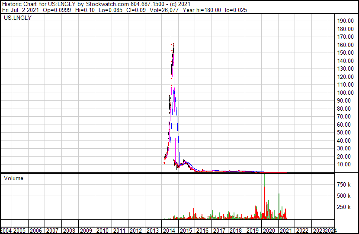Screen dimensions: 359x234
Task: Click the 500 k volume axis label
Action: coord(344,196)
